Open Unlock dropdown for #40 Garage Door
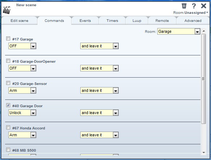 (x=22, y=113)
